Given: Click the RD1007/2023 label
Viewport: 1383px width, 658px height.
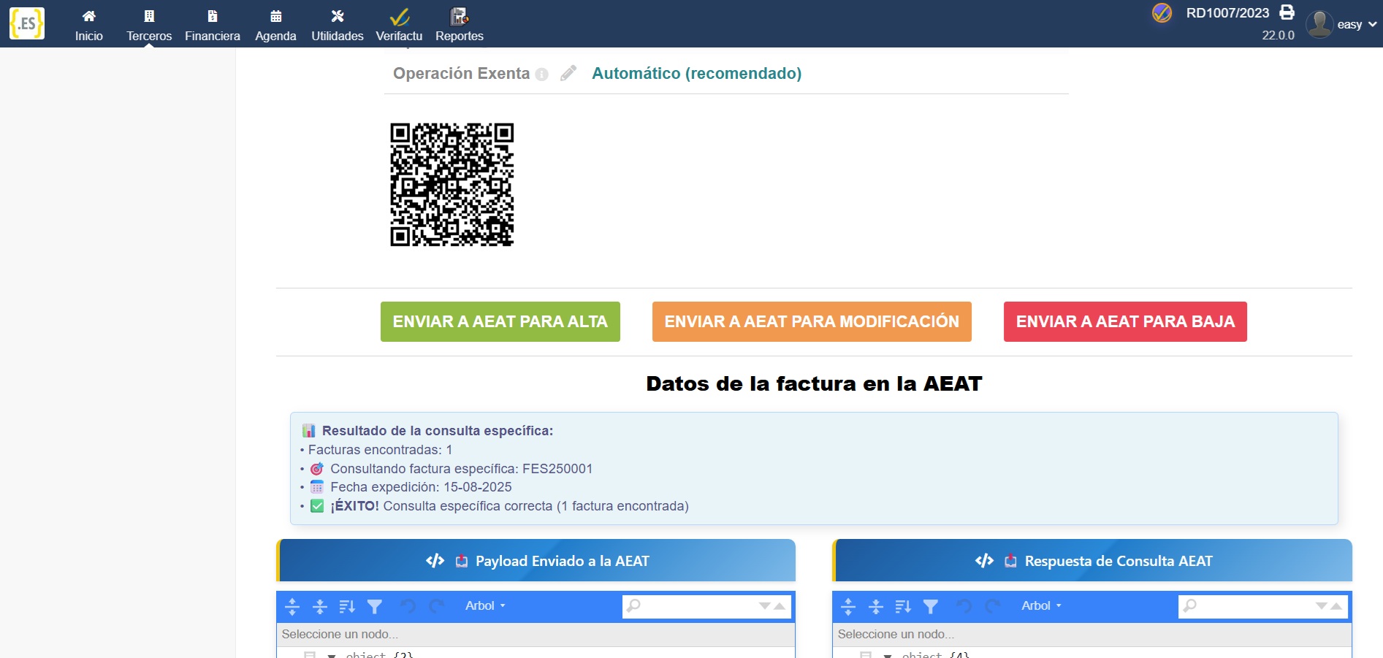Looking at the screenshot, I should point(1227,13).
